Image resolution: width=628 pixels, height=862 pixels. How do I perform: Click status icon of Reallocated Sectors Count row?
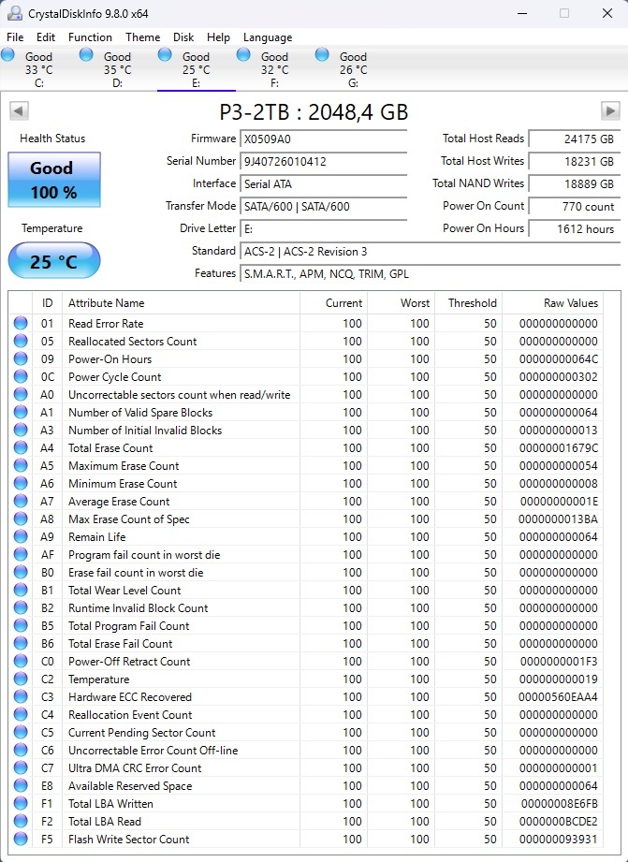(21, 341)
